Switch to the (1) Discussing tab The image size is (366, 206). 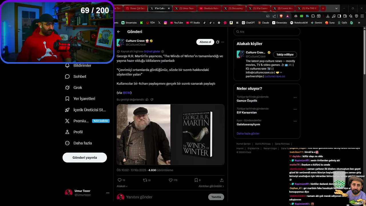(234, 8)
